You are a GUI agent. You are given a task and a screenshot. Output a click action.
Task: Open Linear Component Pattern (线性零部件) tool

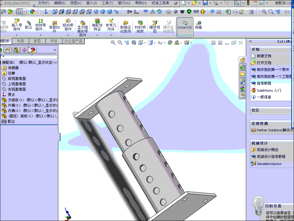pos(41,25)
